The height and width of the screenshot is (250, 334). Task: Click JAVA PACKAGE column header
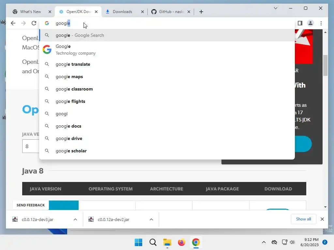[x=222, y=189]
